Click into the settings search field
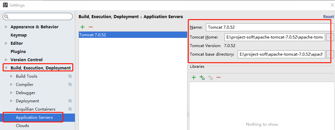The image size is (335, 130). (x=38, y=16)
